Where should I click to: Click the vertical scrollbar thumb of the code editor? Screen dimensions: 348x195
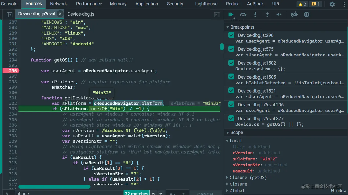pyautogui.click(x=222, y=47)
